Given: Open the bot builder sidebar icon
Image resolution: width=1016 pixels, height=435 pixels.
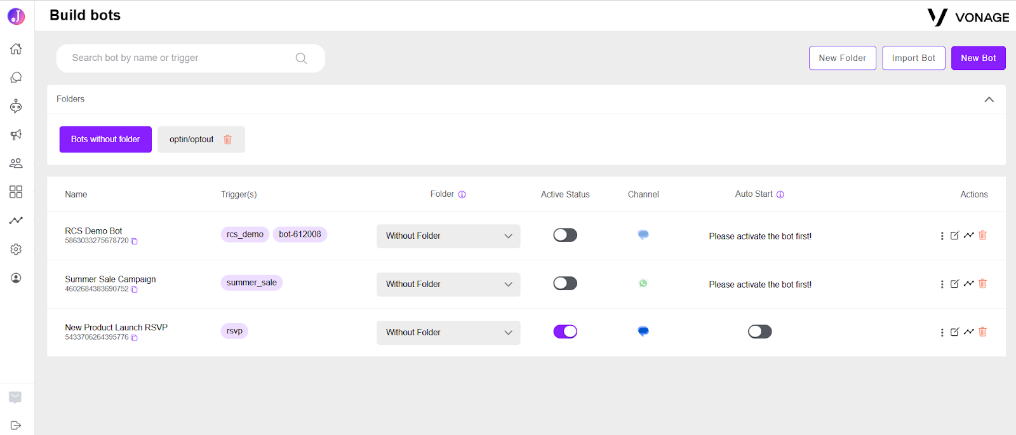Looking at the screenshot, I should [16, 106].
